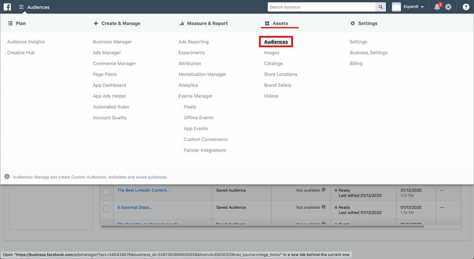Open the hamburger menu icon beside Audiences
474x259 pixels.
pyautogui.click(x=21, y=7)
